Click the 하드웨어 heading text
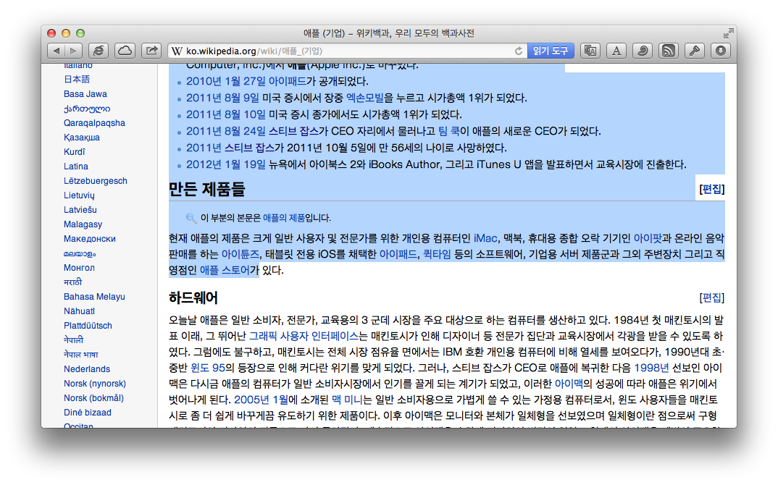 [193, 298]
